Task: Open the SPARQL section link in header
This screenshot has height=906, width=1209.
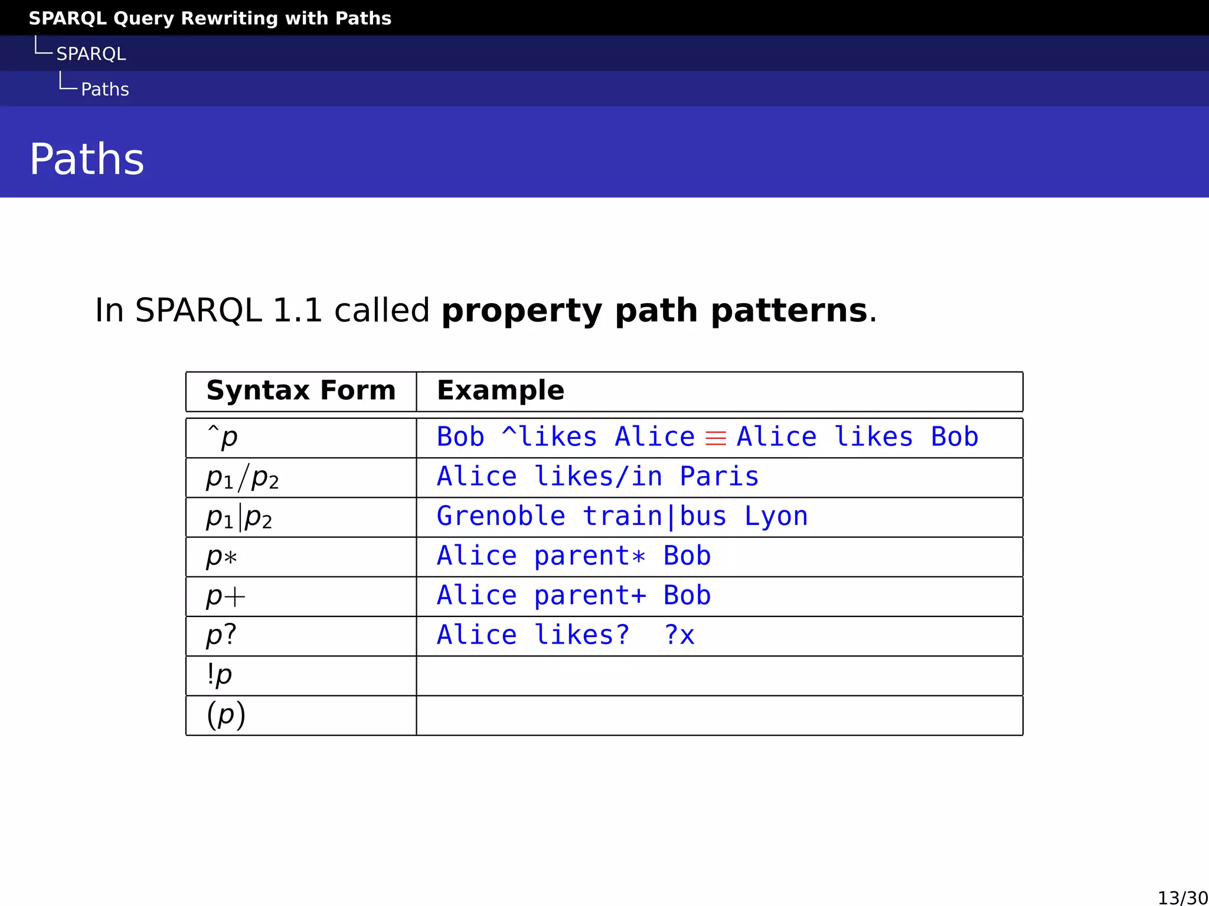Action: pyautogui.click(x=91, y=54)
